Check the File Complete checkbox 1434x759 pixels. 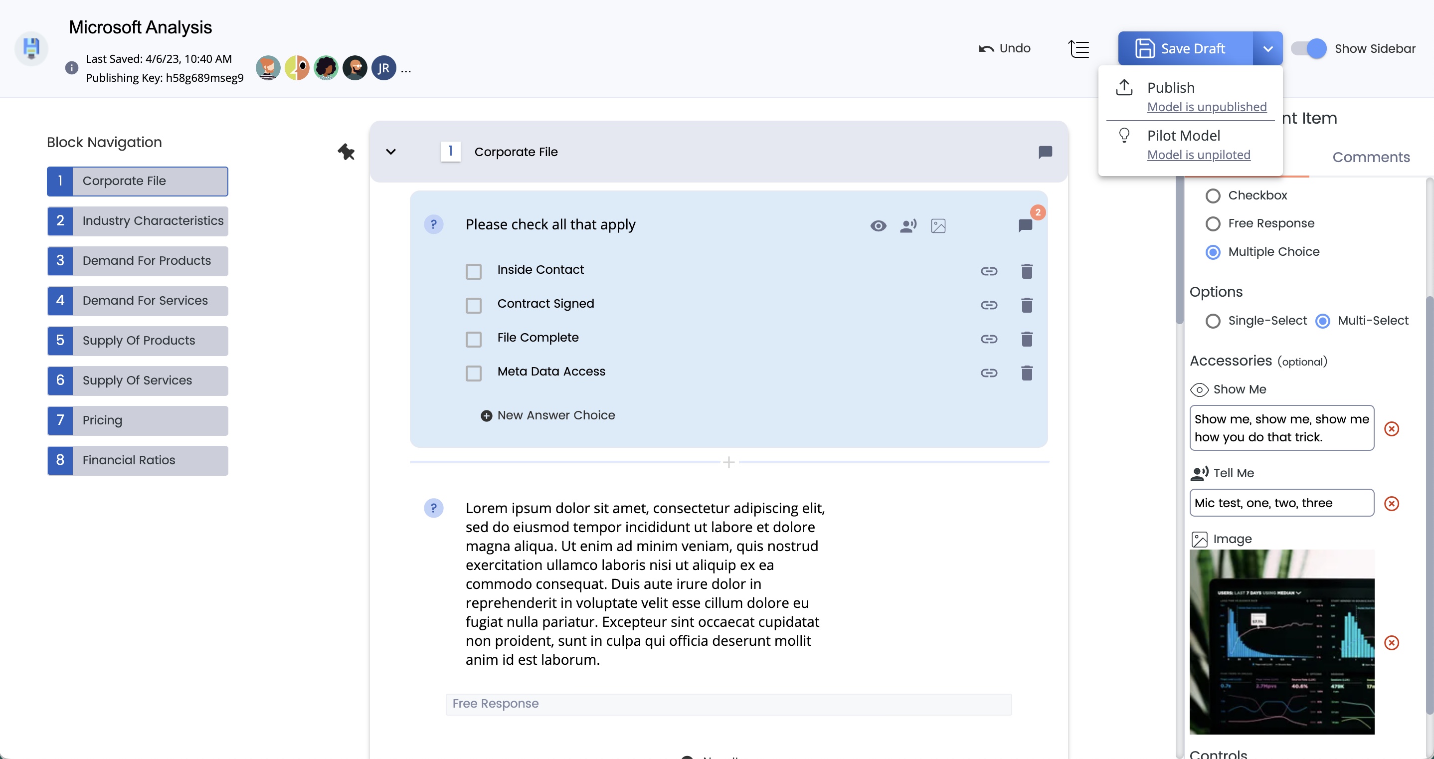point(473,339)
